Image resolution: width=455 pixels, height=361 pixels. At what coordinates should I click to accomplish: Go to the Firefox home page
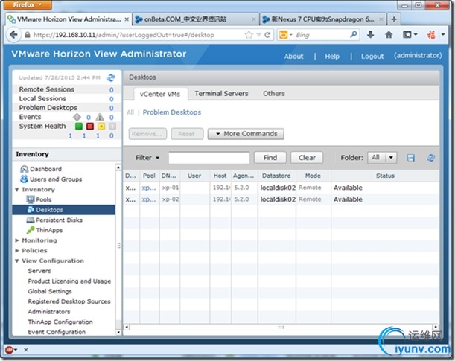pyautogui.click(x=389, y=35)
